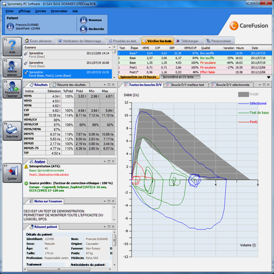The image size is (274, 274).
Task: Open Analyse panel dropdown arrow
Action: coord(105,161)
